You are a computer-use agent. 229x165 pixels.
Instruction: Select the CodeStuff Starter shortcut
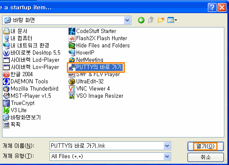click(x=92, y=31)
